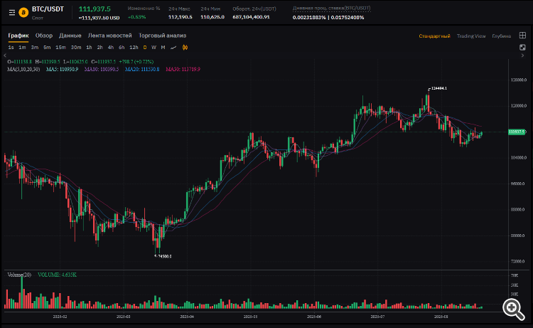
Task: Click the 24ч Макс value 112,190.5
Action: pyautogui.click(x=181, y=17)
